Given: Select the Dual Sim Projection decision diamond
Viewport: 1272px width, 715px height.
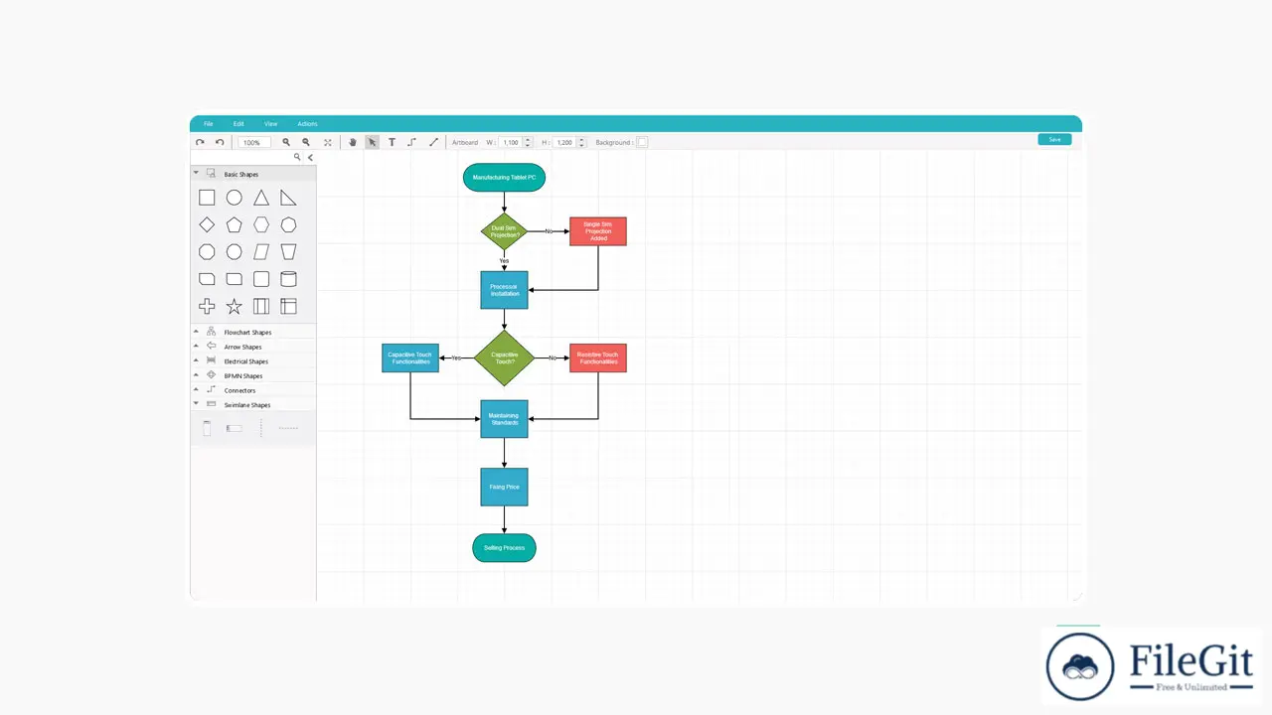Looking at the screenshot, I should pyautogui.click(x=504, y=231).
